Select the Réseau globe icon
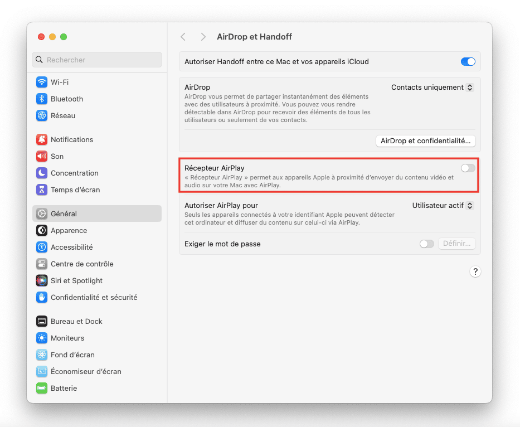This screenshot has height=427, width=520. tap(42, 115)
